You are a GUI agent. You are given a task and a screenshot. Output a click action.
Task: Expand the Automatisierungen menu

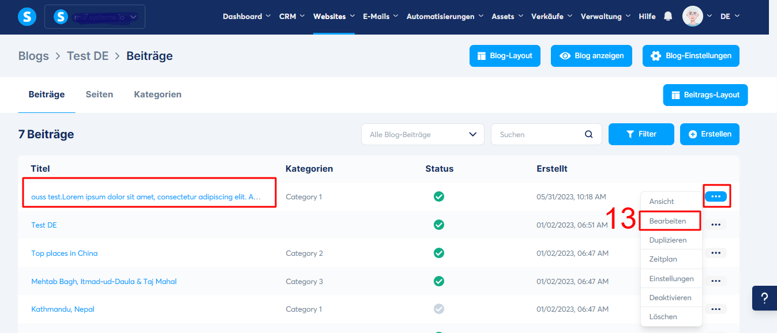(445, 16)
